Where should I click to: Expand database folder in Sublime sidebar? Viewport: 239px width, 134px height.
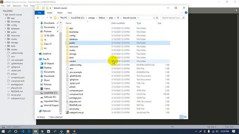click(5, 29)
